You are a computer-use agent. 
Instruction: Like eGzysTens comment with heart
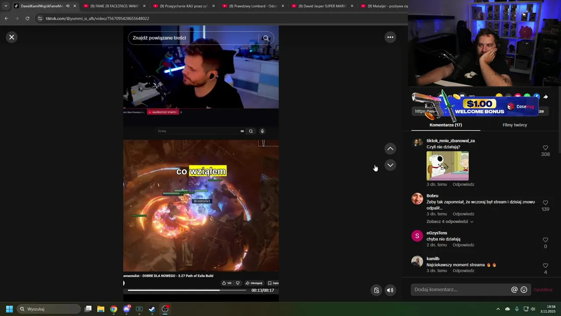click(545, 240)
